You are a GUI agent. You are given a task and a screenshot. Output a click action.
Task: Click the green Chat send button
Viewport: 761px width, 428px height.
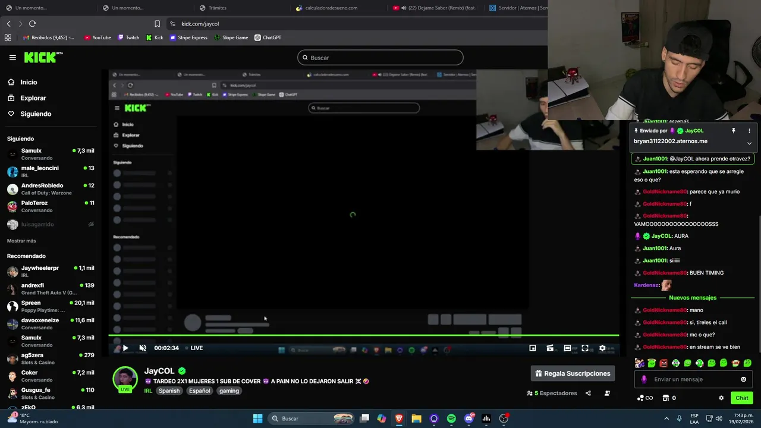(742, 398)
